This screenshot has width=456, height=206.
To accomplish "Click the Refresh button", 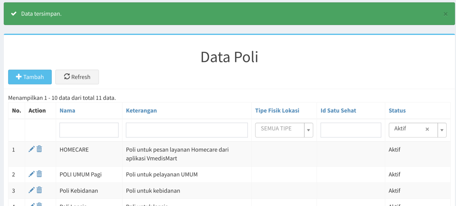I will (x=77, y=77).
